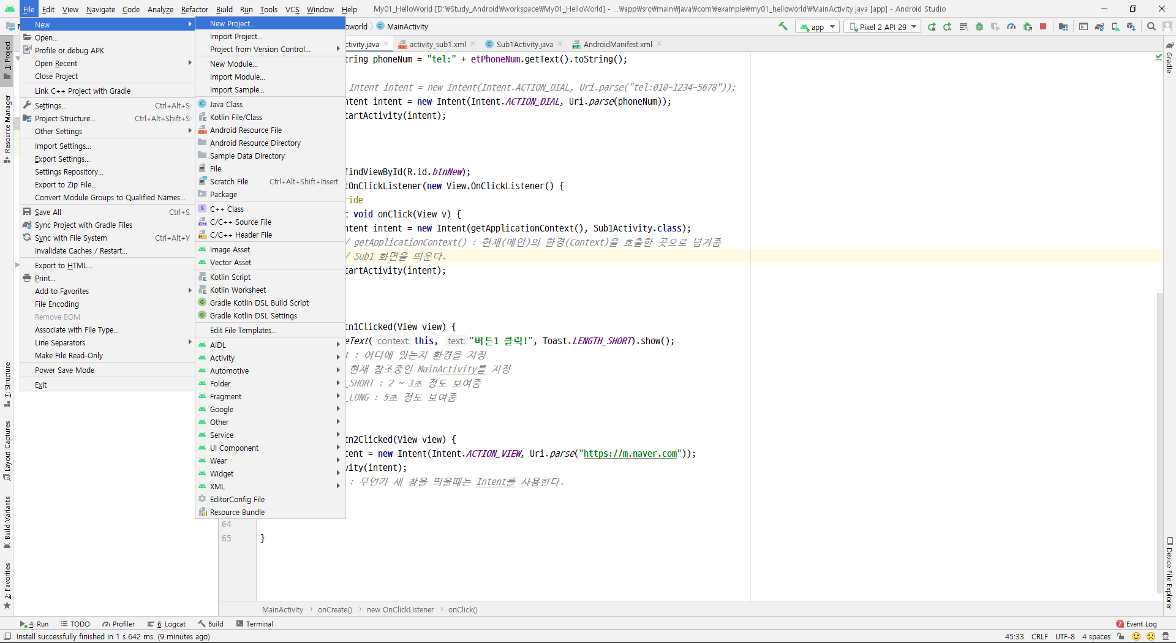Select Android Resource File entry

click(x=270, y=130)
